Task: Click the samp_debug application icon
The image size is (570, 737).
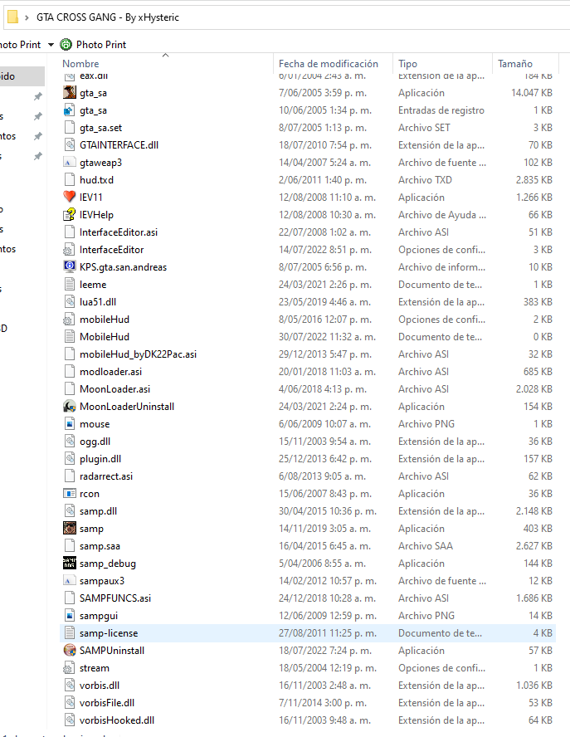Action: pyautogui.click(x=70, y=563)
